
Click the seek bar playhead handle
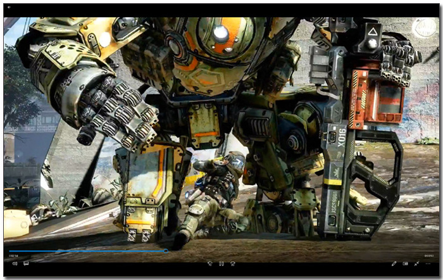(x=166, y=251)
